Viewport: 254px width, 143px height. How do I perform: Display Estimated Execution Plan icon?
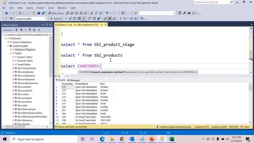[x=75, y=19]
